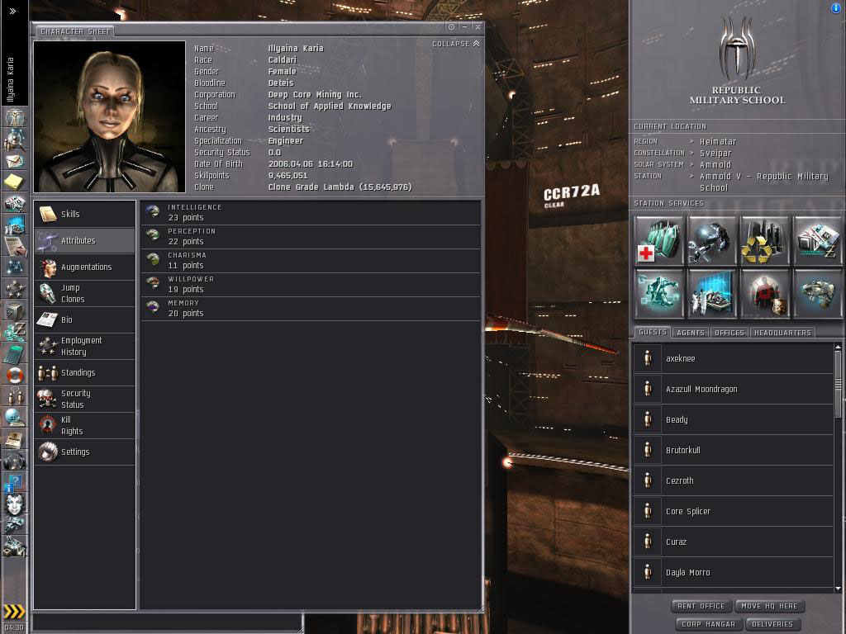Open the Jukebox headphones icon in the sidebar
Image resolution: width=846 pixels, height=634 pixels.
coord(15,461)
